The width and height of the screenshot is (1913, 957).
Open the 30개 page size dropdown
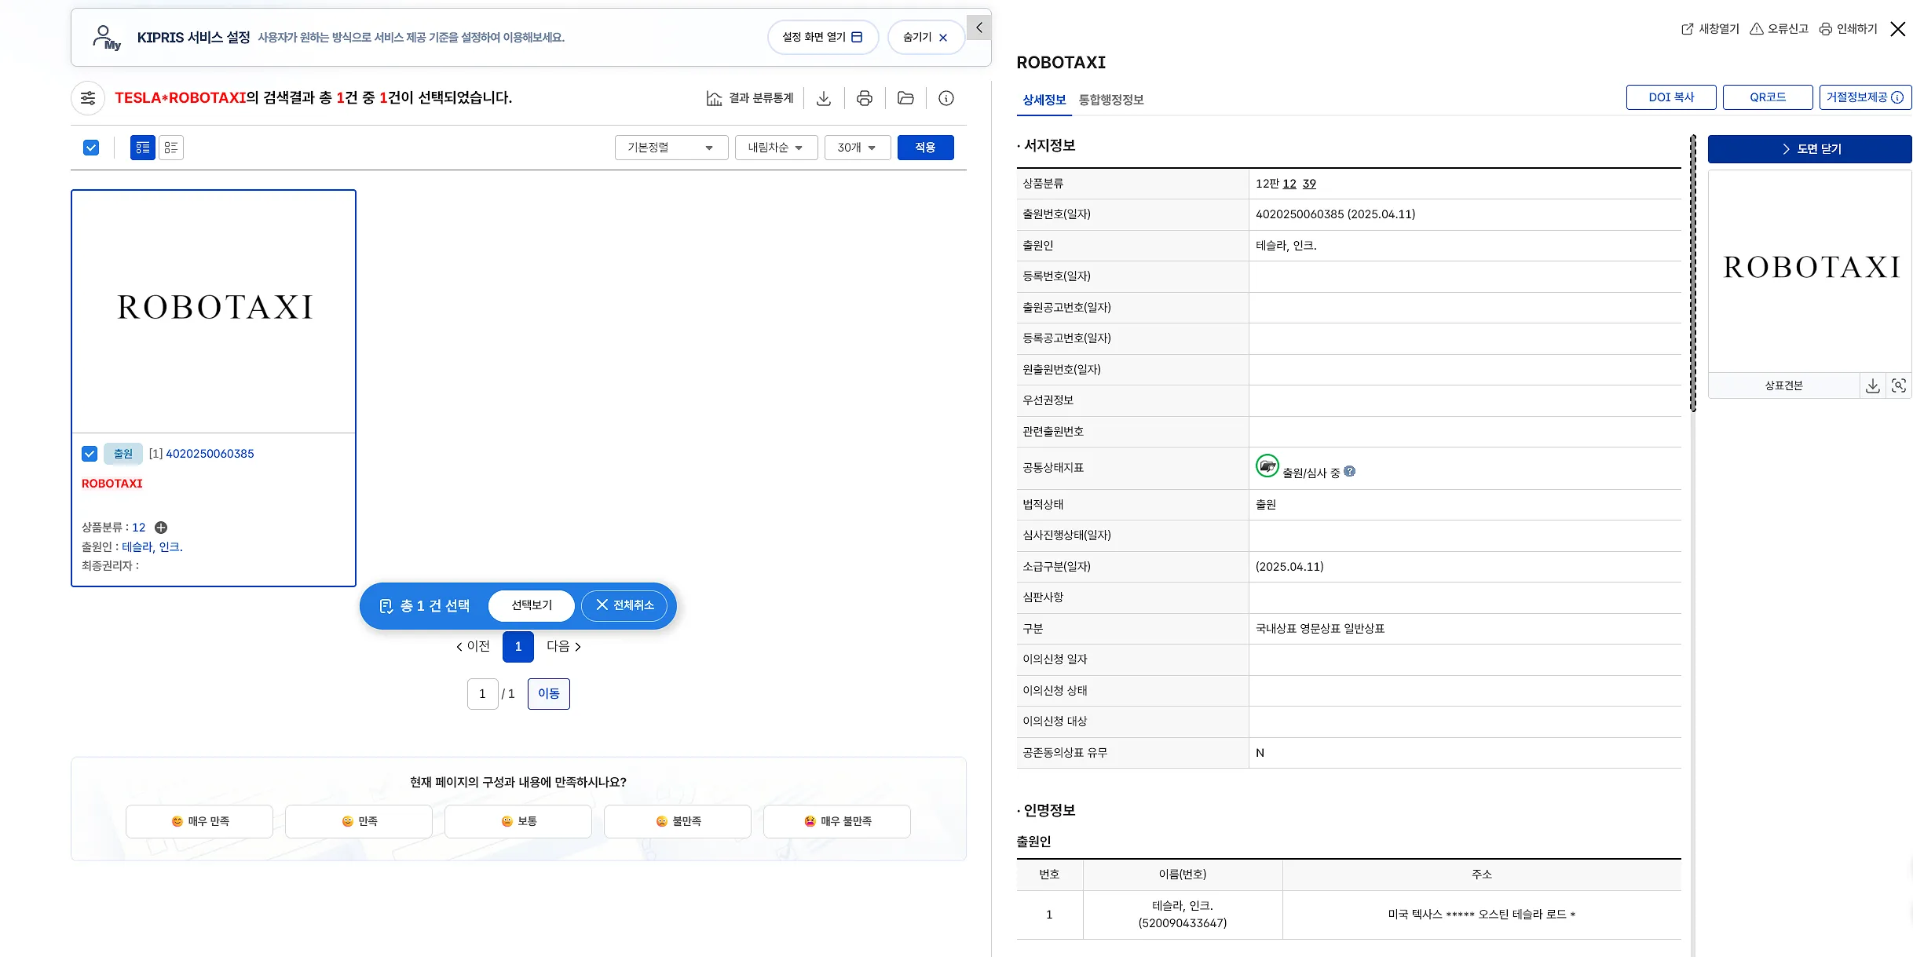858,148
